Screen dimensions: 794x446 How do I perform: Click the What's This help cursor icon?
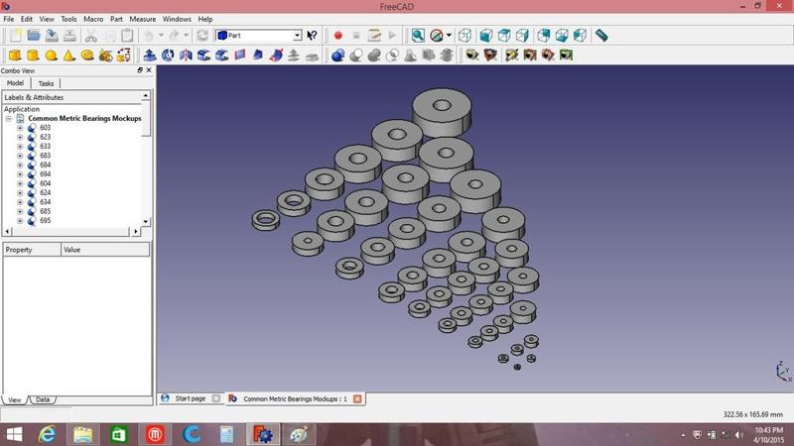(x=312, y=36)
